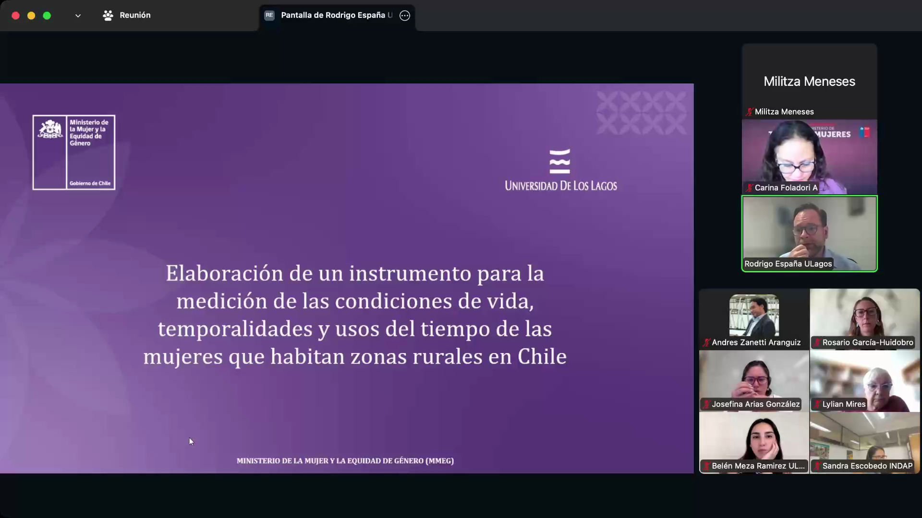Click Josefina Arias González muted mic icon
Screen dimensions: 922x518
(706, 404)
